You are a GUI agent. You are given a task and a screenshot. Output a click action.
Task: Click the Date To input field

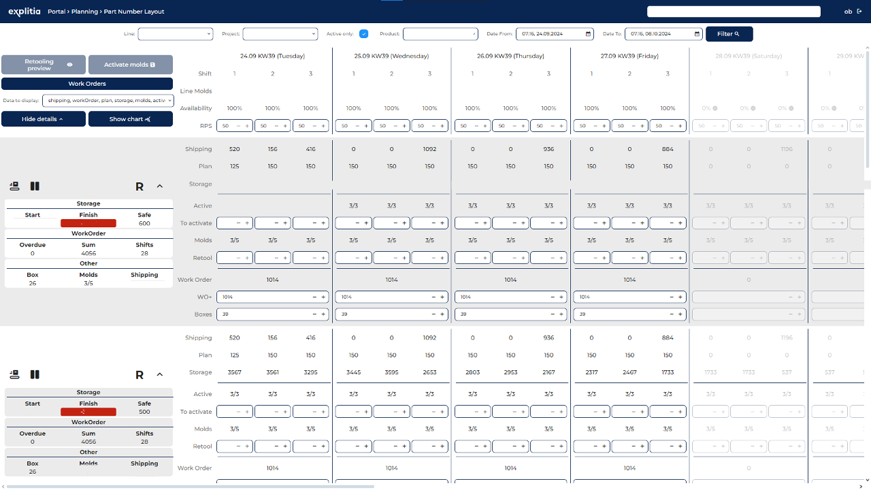(663, 34)
